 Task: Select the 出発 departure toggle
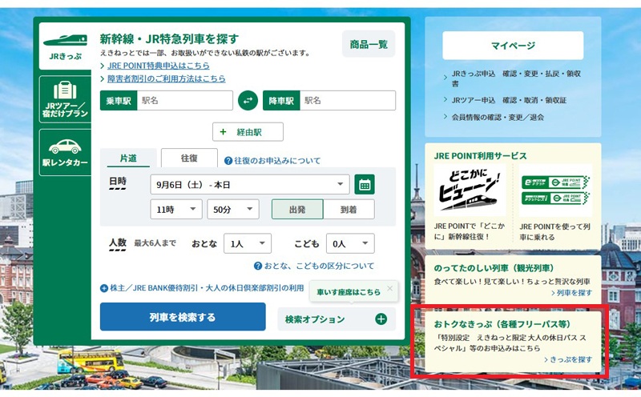297,210
